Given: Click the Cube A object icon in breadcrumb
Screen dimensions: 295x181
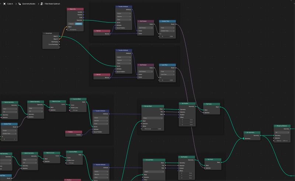Looking at the screenshot, I should click(x=4, y=4).
